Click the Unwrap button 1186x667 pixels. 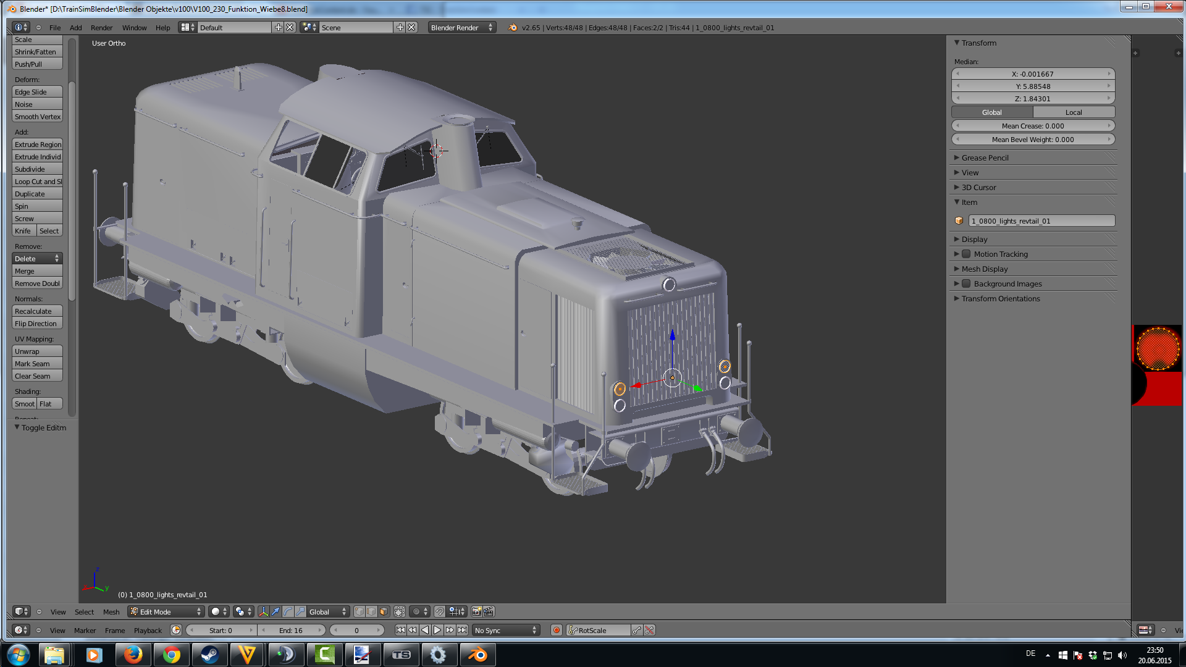[x=37, y=351]
